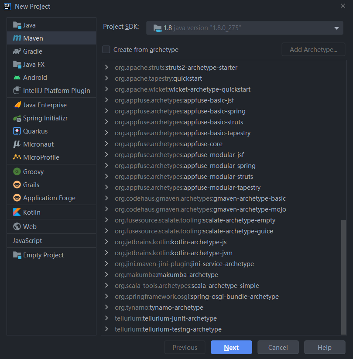Click the Groovy G icon
The height and width of the screenshot is (359, 353).
click(17, 171)
